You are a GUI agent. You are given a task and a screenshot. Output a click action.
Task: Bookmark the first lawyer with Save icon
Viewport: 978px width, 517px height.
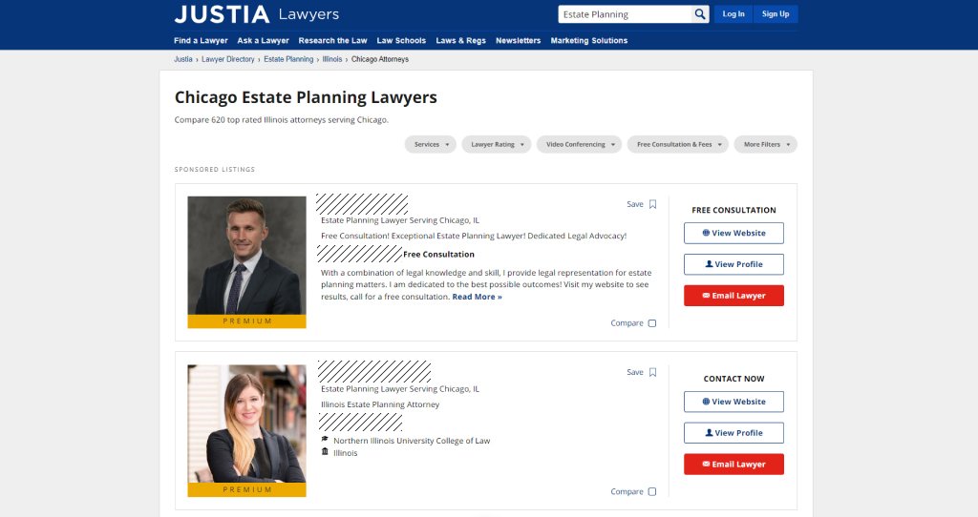[x=652, y=204]
